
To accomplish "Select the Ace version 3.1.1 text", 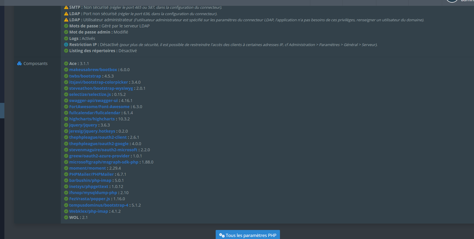I will coord(84,64).
